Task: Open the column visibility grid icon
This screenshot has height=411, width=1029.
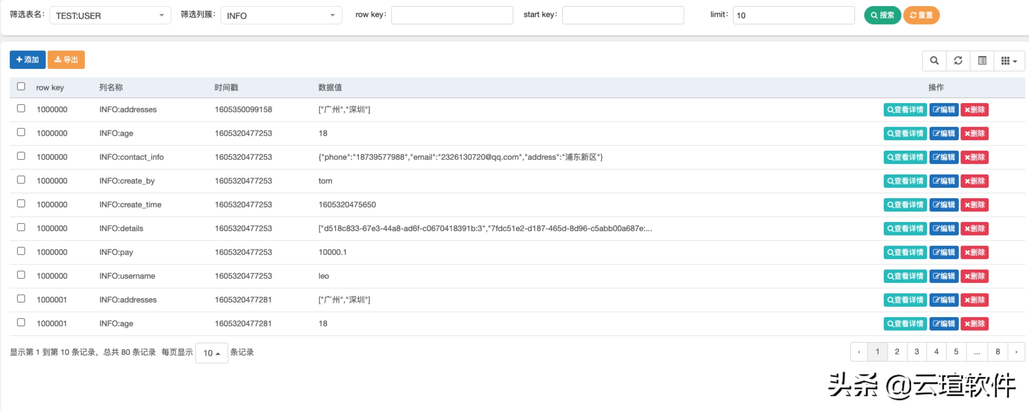Action: coord(1007,61)
